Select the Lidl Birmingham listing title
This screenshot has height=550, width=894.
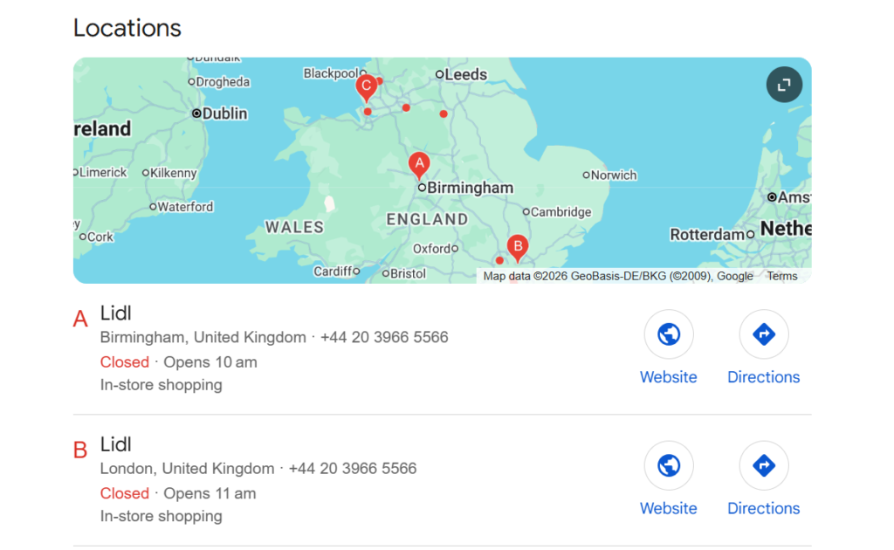pos(116,313)
